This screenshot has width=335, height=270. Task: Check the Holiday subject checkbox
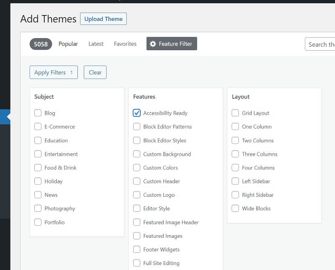tap(38, 181)
